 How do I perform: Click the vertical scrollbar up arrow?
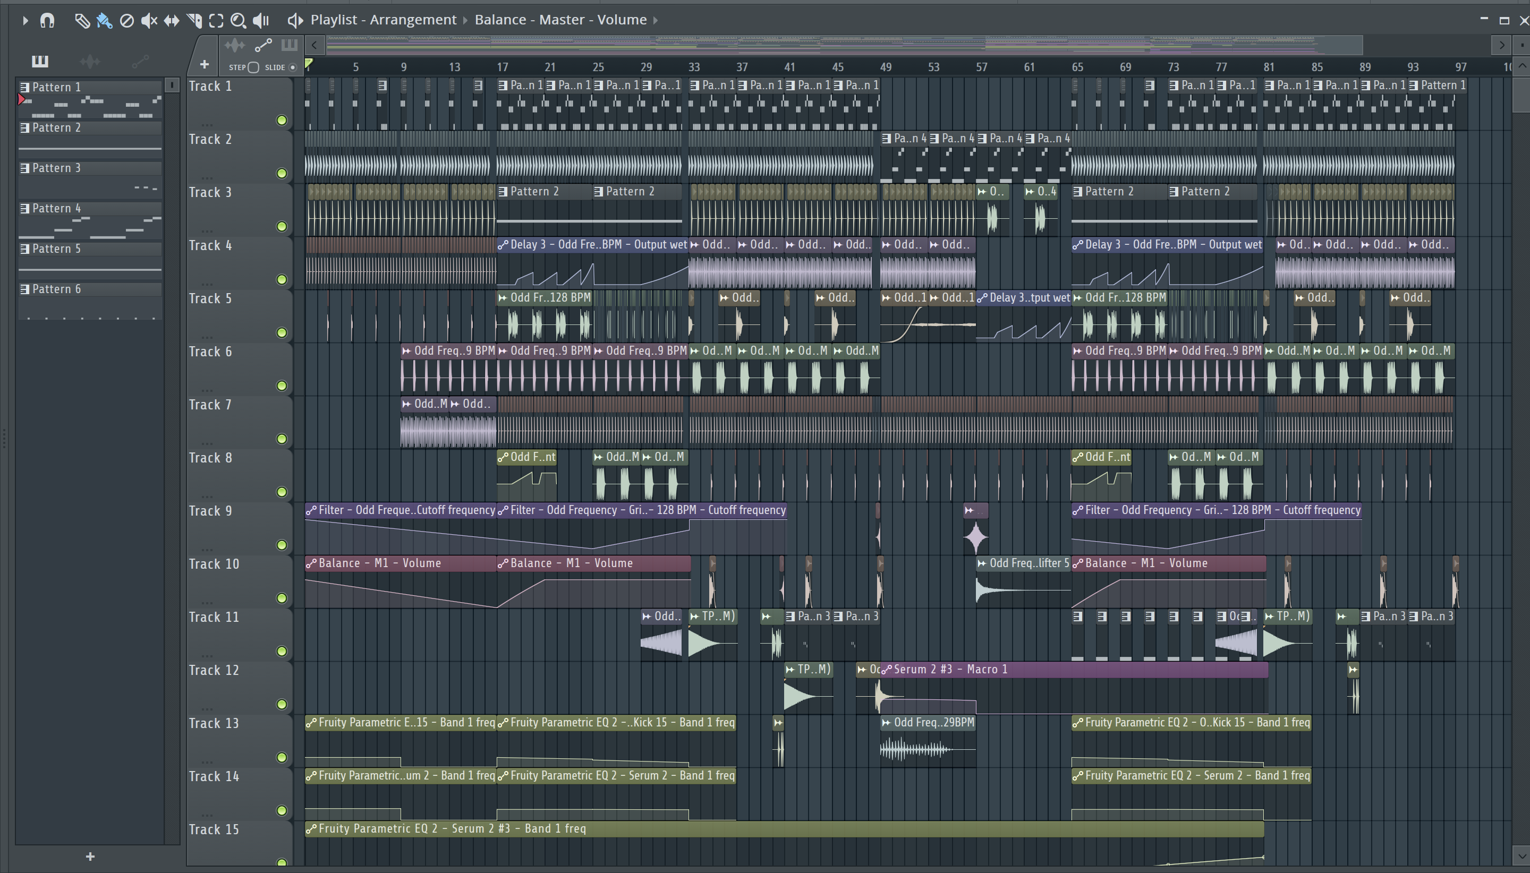click(1522, 66)
